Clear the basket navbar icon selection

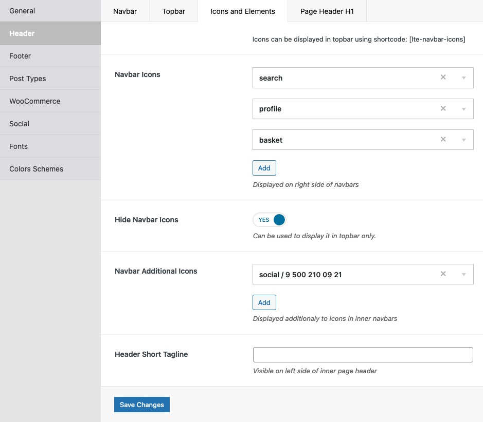(443, 139)
